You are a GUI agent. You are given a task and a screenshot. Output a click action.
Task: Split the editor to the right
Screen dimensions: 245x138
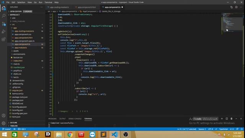tap(236, 7)
